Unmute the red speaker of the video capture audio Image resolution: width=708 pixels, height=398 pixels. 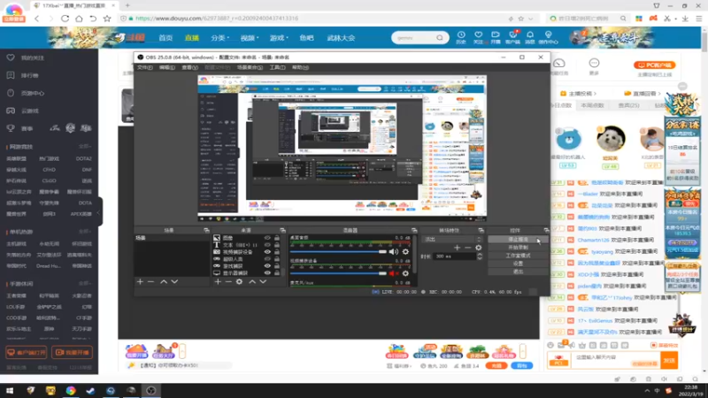pos(394,273)
